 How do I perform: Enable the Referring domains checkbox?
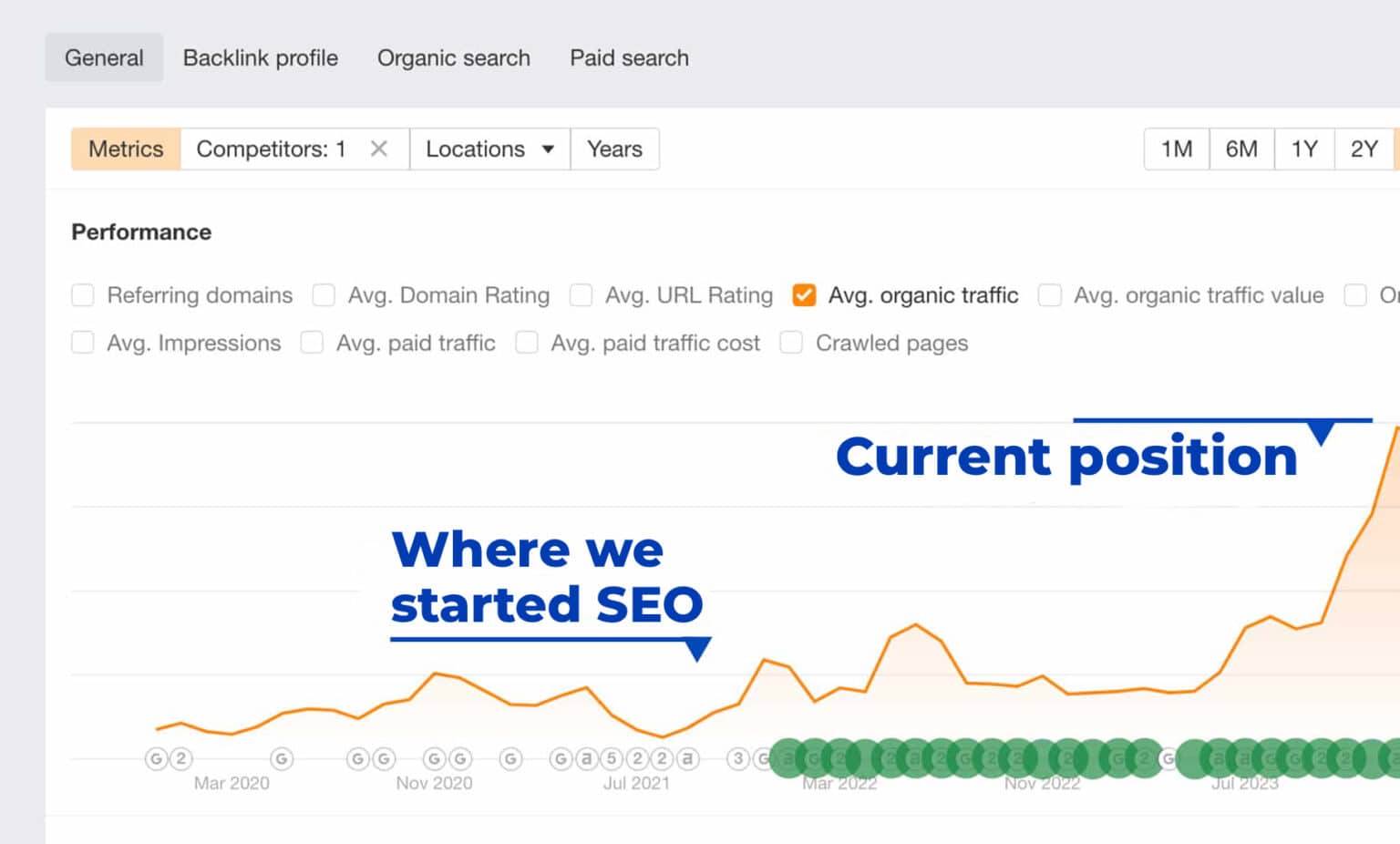click(x=83, y=295)
